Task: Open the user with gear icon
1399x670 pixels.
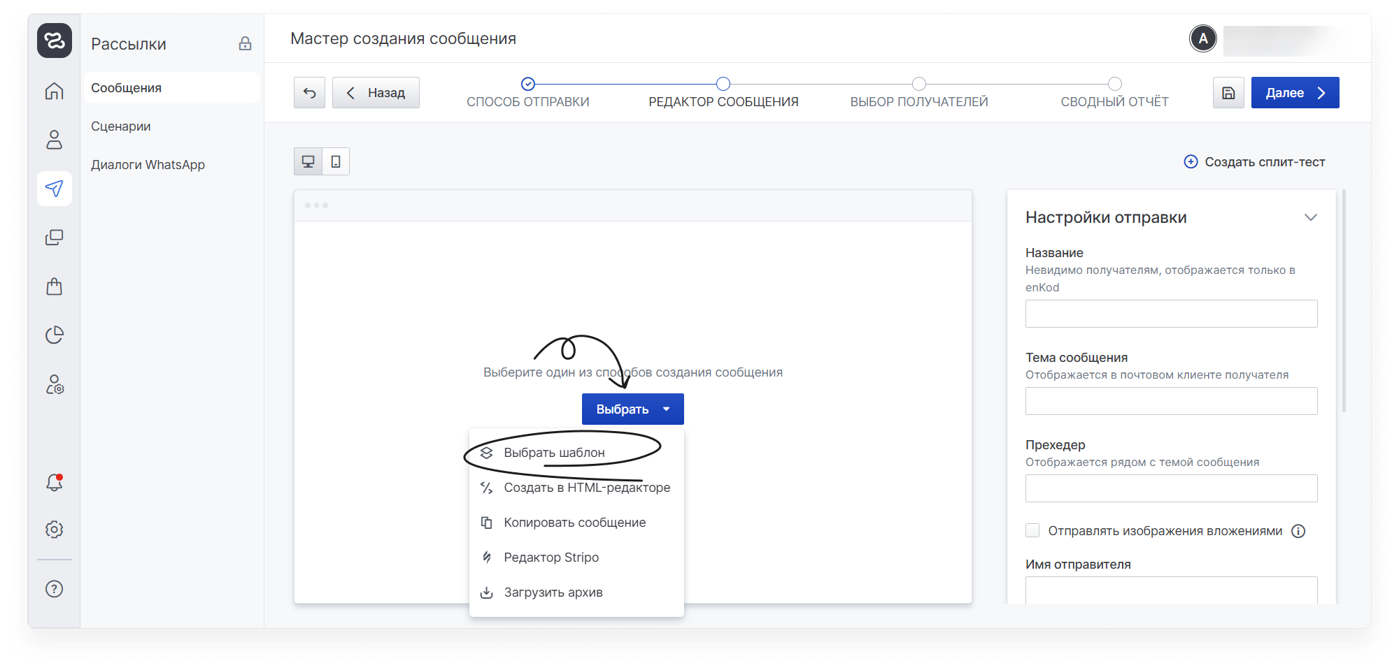Action: pyautogui.click(x=55, y=384)
